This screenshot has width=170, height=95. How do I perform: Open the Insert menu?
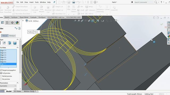click(31, 2)
